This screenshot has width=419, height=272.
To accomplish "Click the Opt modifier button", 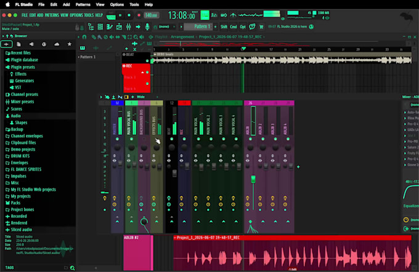I will coord(243,26).
